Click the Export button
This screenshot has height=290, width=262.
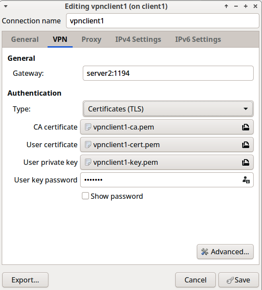click(x=25, y=280)
